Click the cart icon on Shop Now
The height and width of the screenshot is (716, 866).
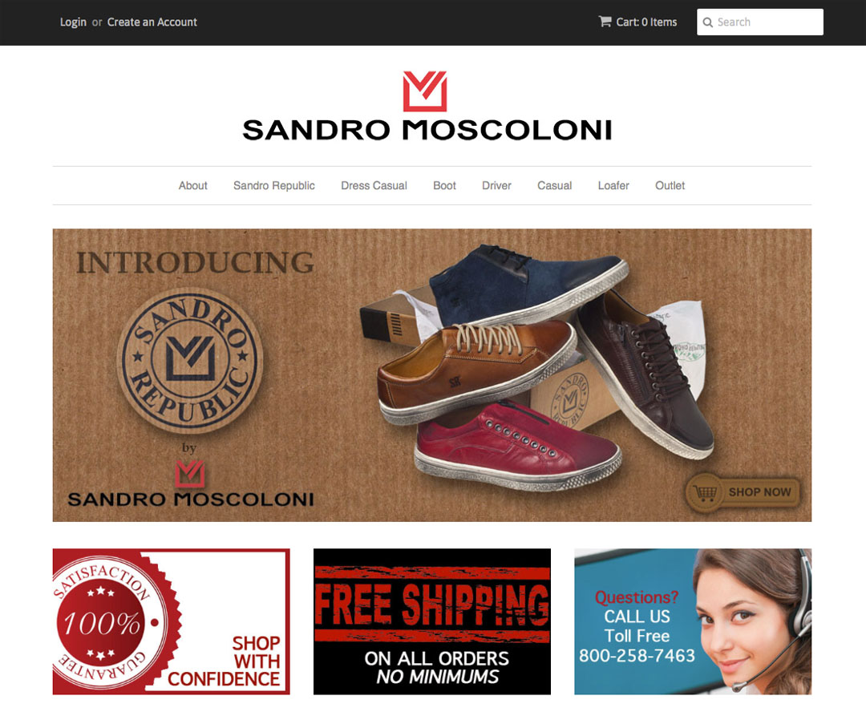[706, 491]
